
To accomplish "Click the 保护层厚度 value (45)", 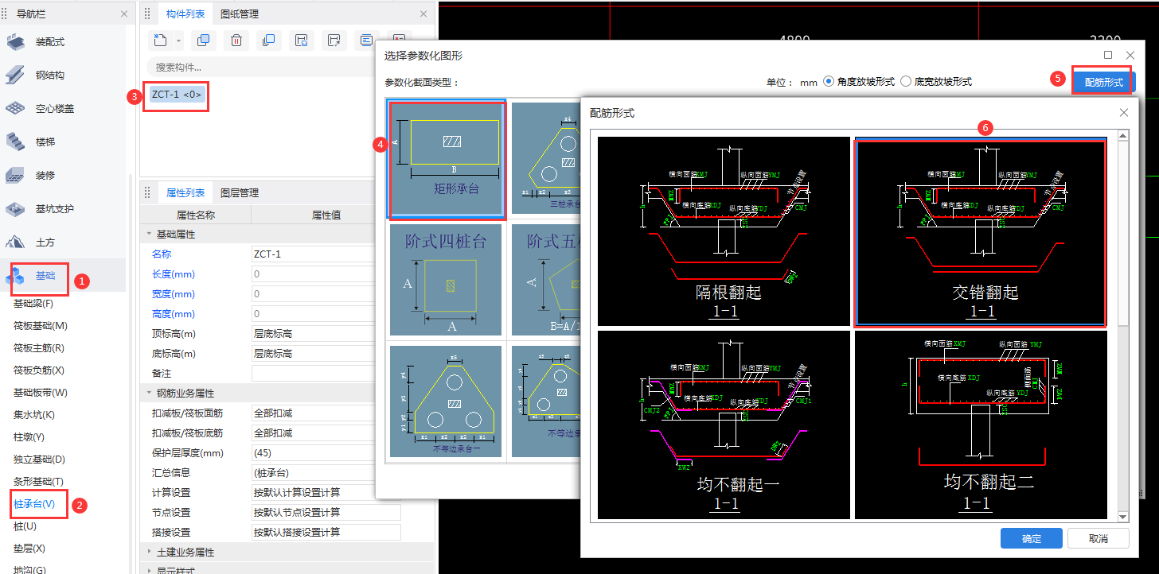I will coord(314,453).
